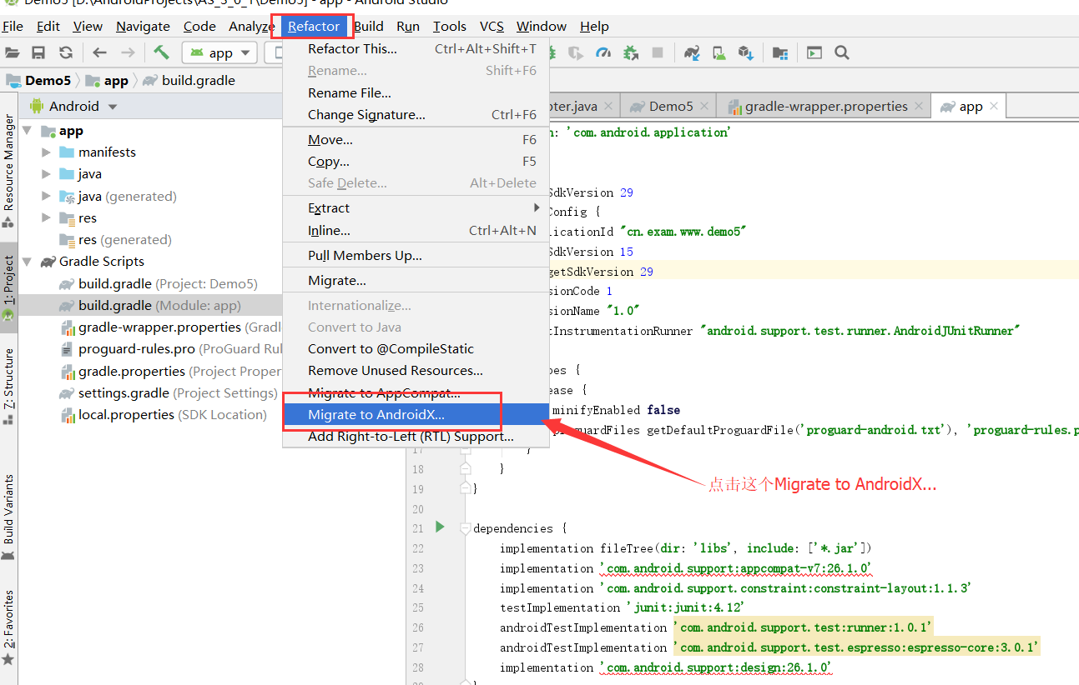This screenshot has height=685, width=1079.
Task: Open the File menu
Action: point(13,27)
